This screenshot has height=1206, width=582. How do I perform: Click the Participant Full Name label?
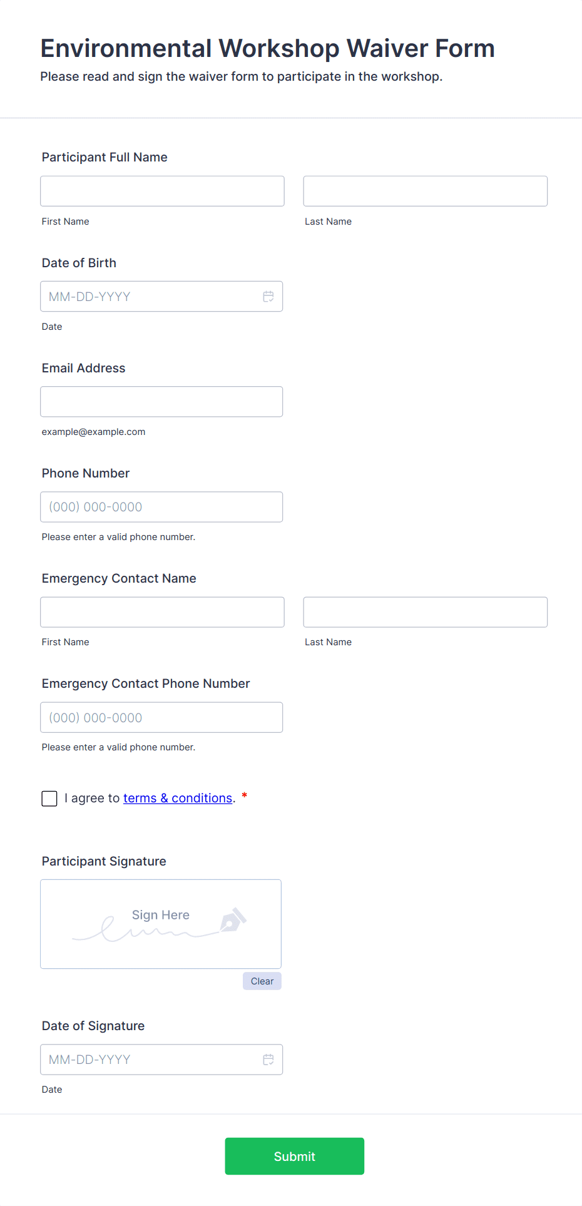[x=105, y=157]
